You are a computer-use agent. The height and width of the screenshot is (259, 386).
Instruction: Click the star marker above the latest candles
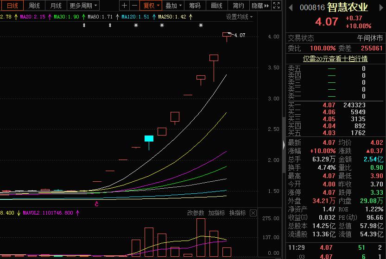pyautogui.click(x=201, y=25)
